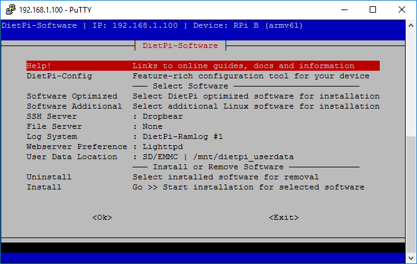The image size is (417, 264).
Task: Open the PuTTY system menu icon
Action: [x=11, y=9]
